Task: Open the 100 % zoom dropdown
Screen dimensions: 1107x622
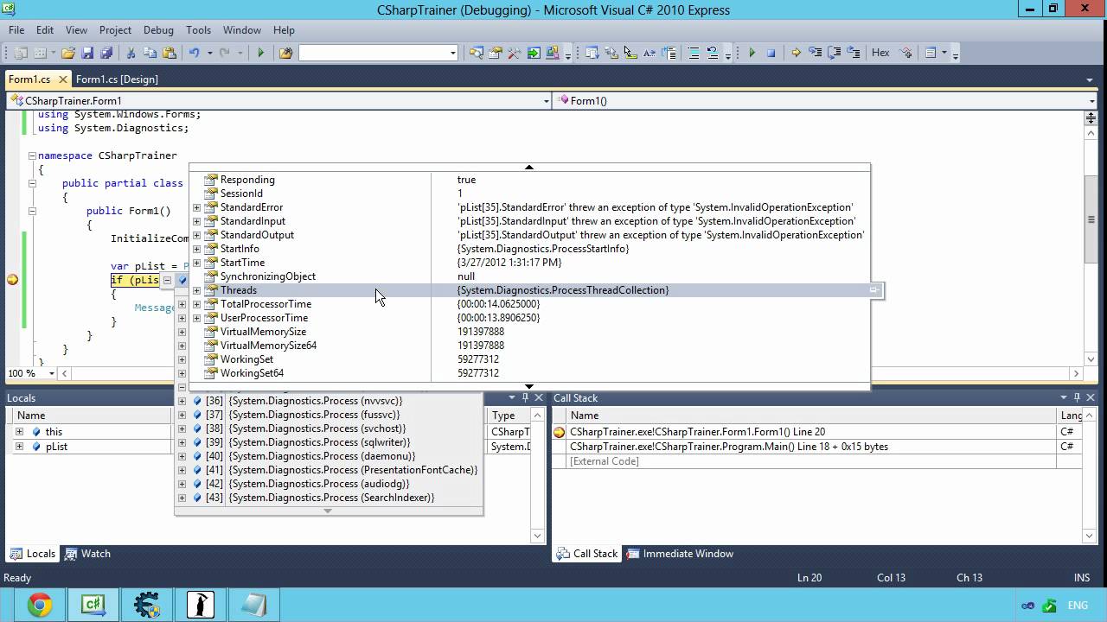Action: tap(52, 374)
